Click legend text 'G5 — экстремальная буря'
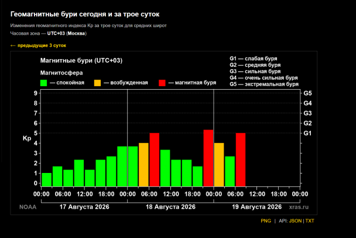 pos(264,84)
